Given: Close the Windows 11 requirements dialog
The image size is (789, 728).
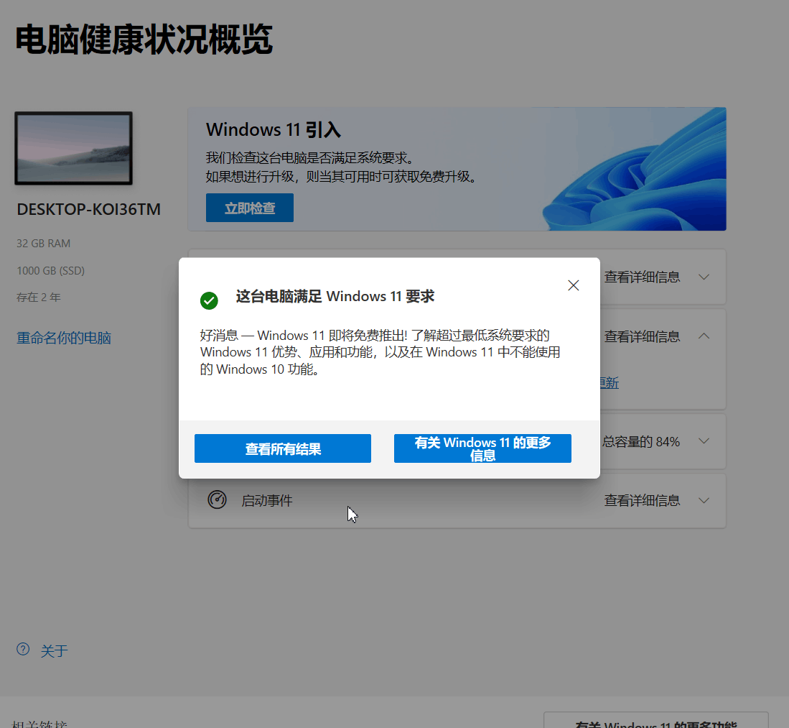Looking at the screenshot, I should [573, 285].
